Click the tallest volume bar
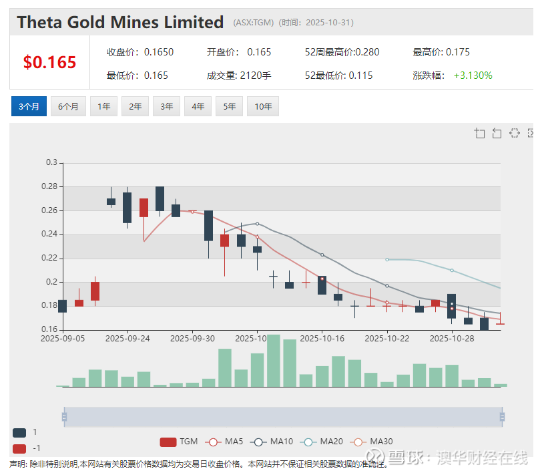This screenshot has height=475, width=544. (274, 360)
